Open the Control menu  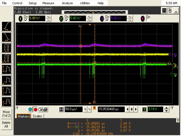point(17,3)
